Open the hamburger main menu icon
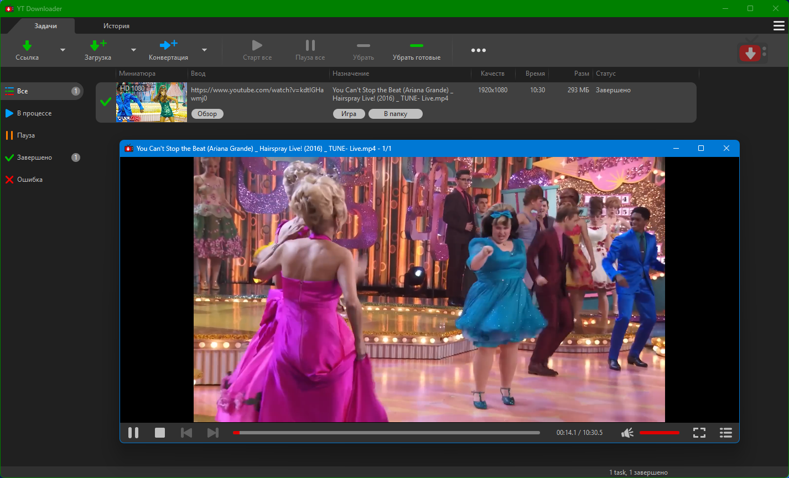 point(778,26)
